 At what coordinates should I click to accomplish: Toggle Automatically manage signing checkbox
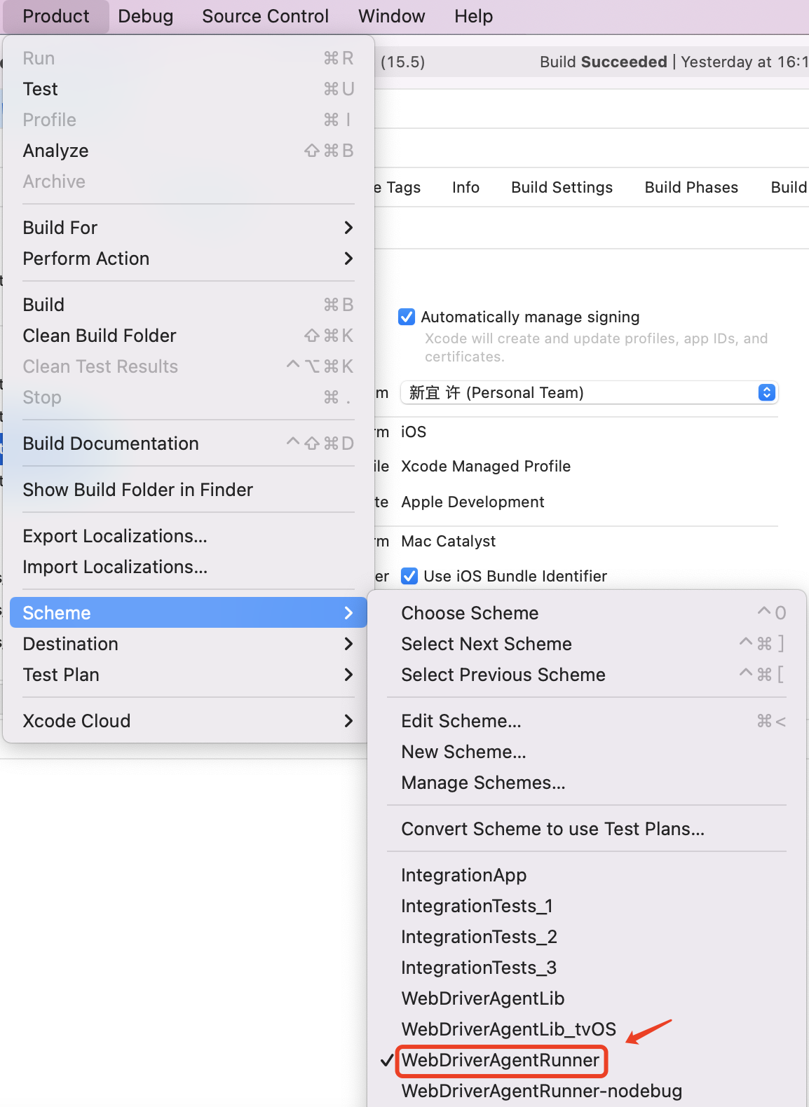pos(407,317)
